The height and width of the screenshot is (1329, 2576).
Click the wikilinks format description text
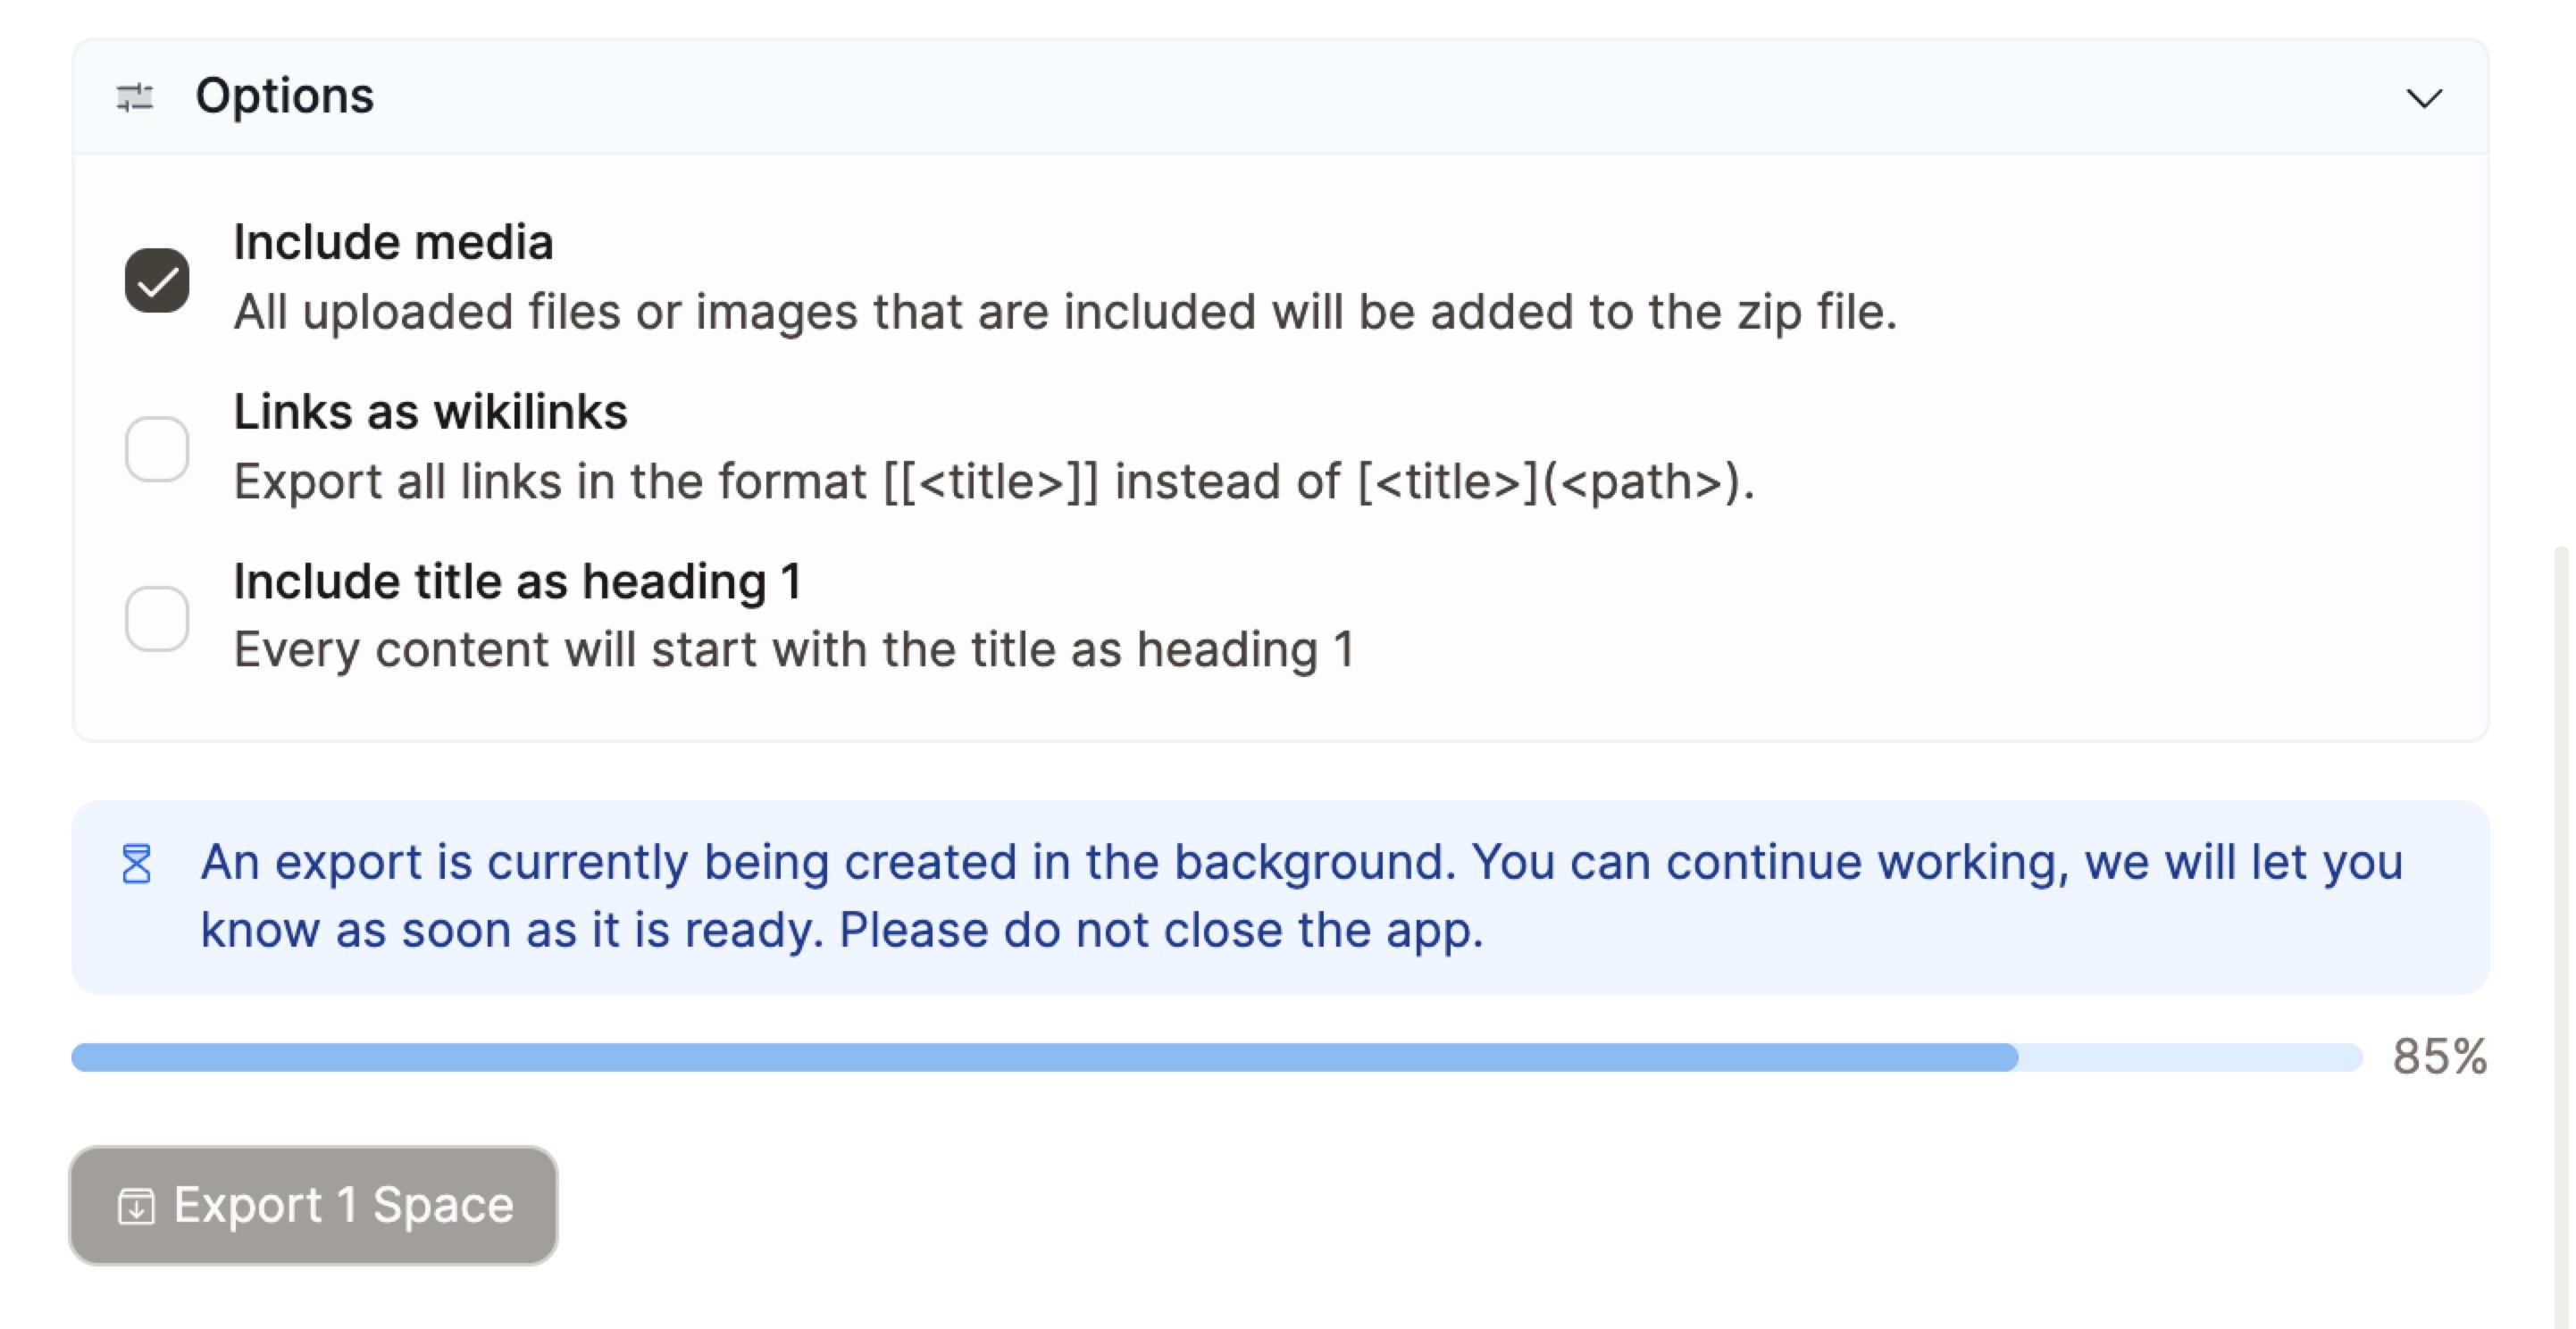994,482
